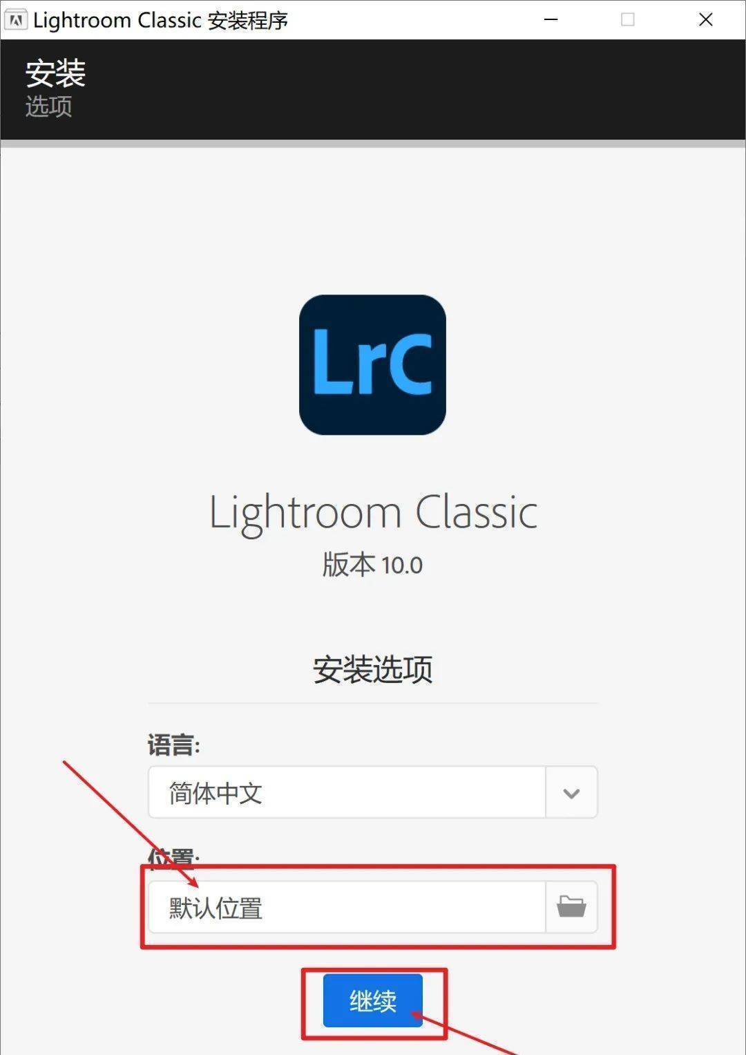Click the blue 继续 button
Viewport: 746px width, 1055px height.
(373, 1000)
